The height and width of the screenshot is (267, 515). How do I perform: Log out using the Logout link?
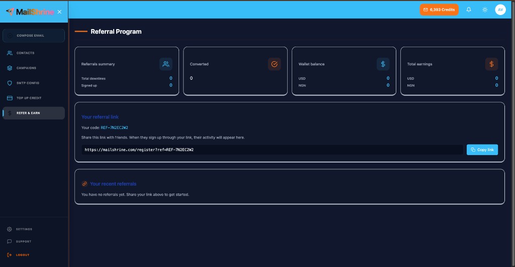click(x=23, y=255)
